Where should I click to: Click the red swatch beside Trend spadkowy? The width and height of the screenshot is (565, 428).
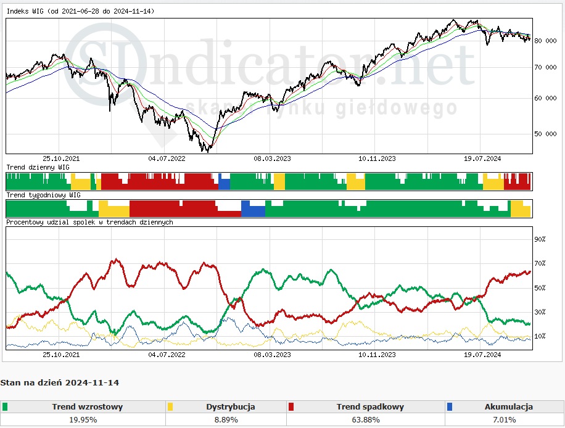pyautogui.click(x=291, y=407)
